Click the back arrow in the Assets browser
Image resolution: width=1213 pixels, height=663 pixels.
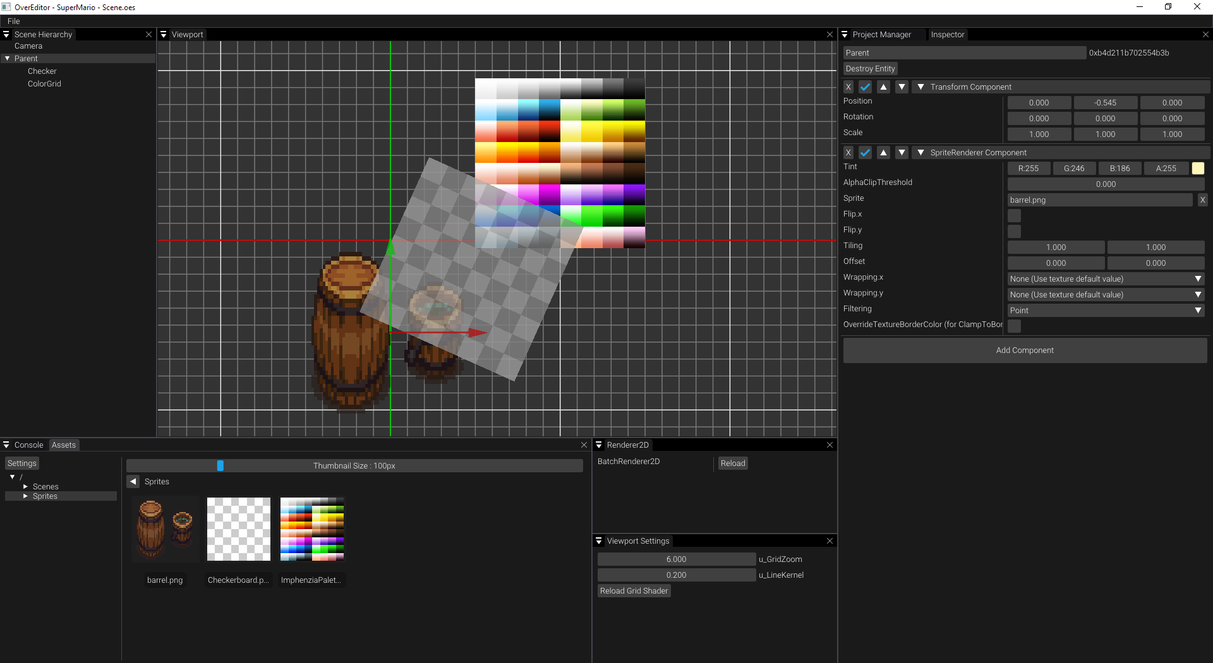(133, 481)
